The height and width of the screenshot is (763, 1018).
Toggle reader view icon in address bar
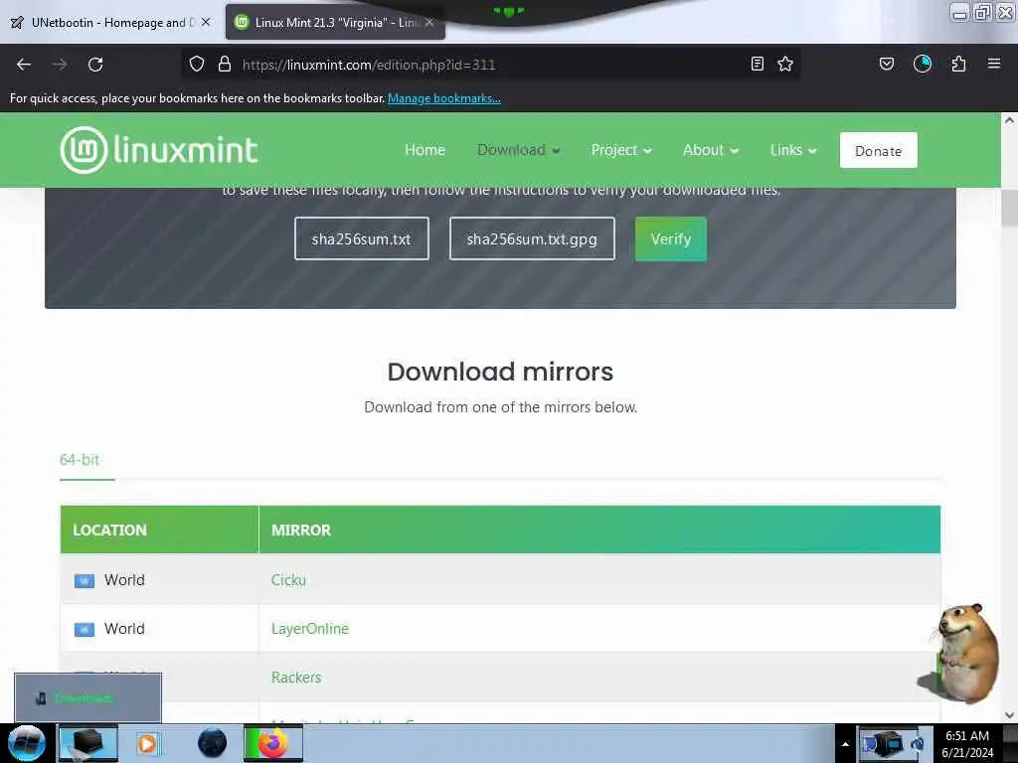click(x=757, y=64)
